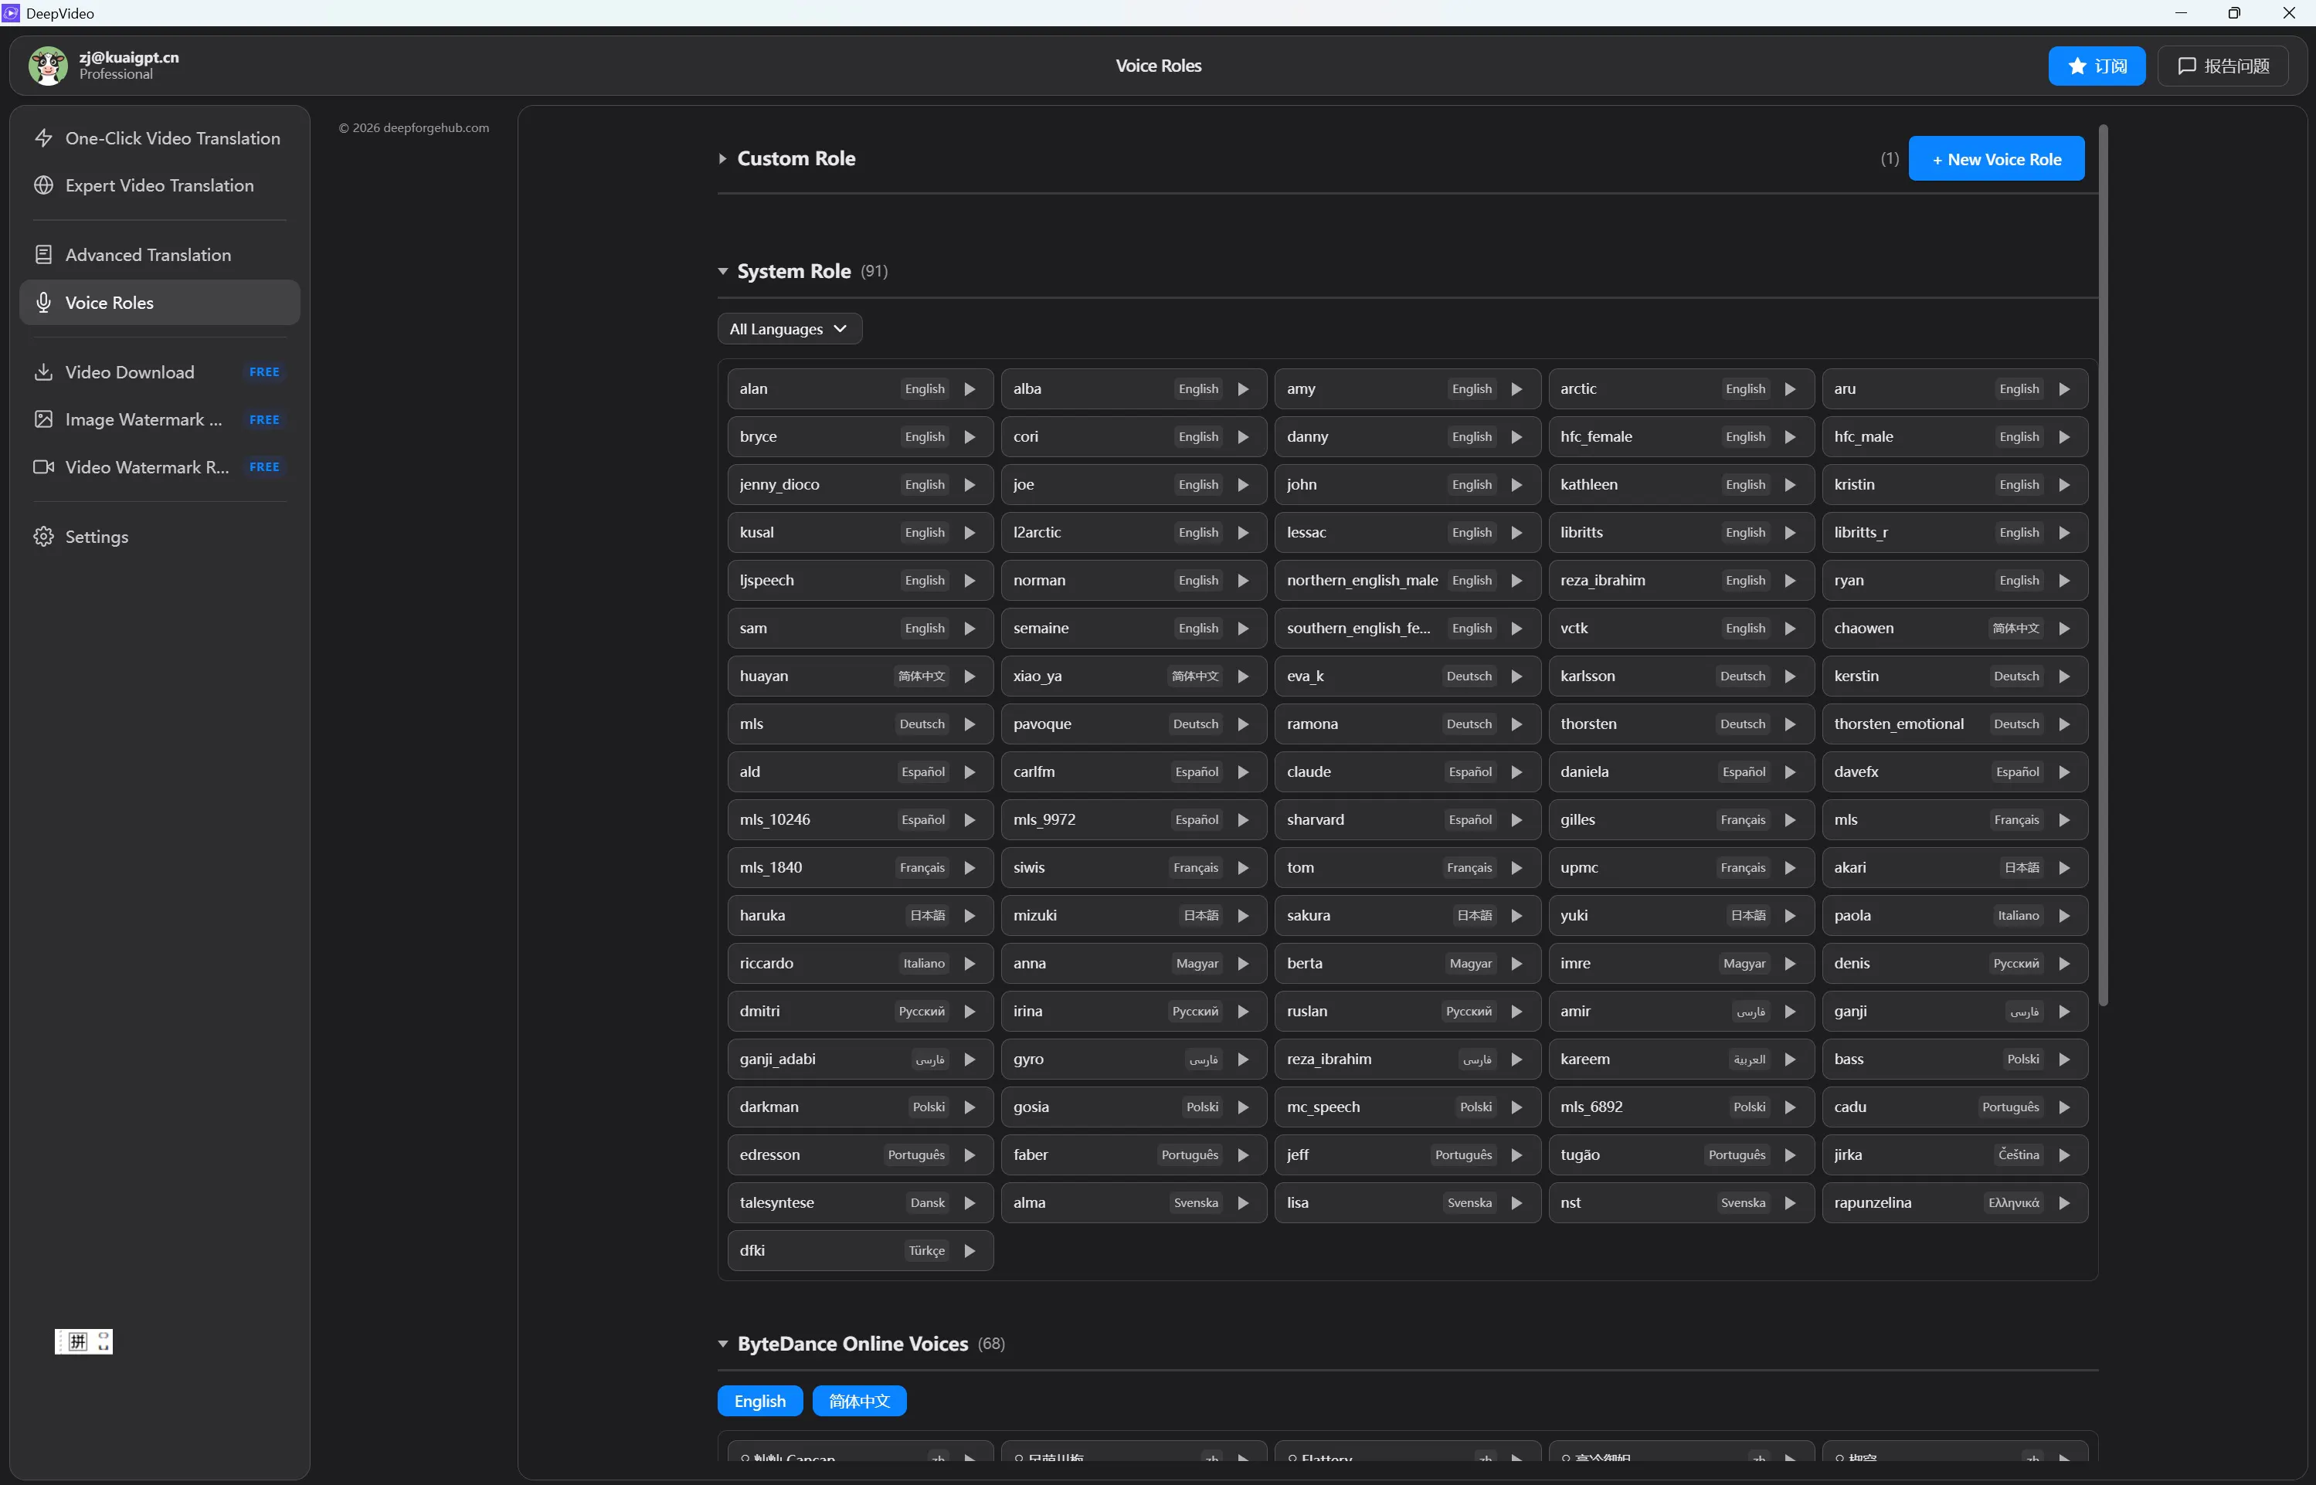
Task: Select the northern_english_male voice entry
Action: point(1408,581)
